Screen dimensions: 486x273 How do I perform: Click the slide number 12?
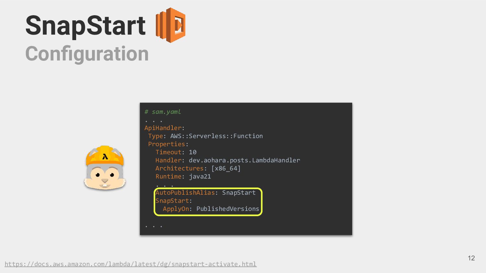coord(471,258)
